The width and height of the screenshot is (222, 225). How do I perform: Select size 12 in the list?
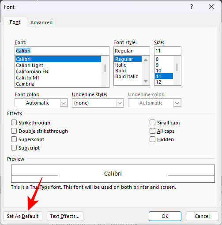164,82
